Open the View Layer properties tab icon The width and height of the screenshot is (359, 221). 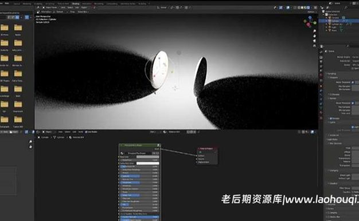pyautogui.click(x=321, y=66)
